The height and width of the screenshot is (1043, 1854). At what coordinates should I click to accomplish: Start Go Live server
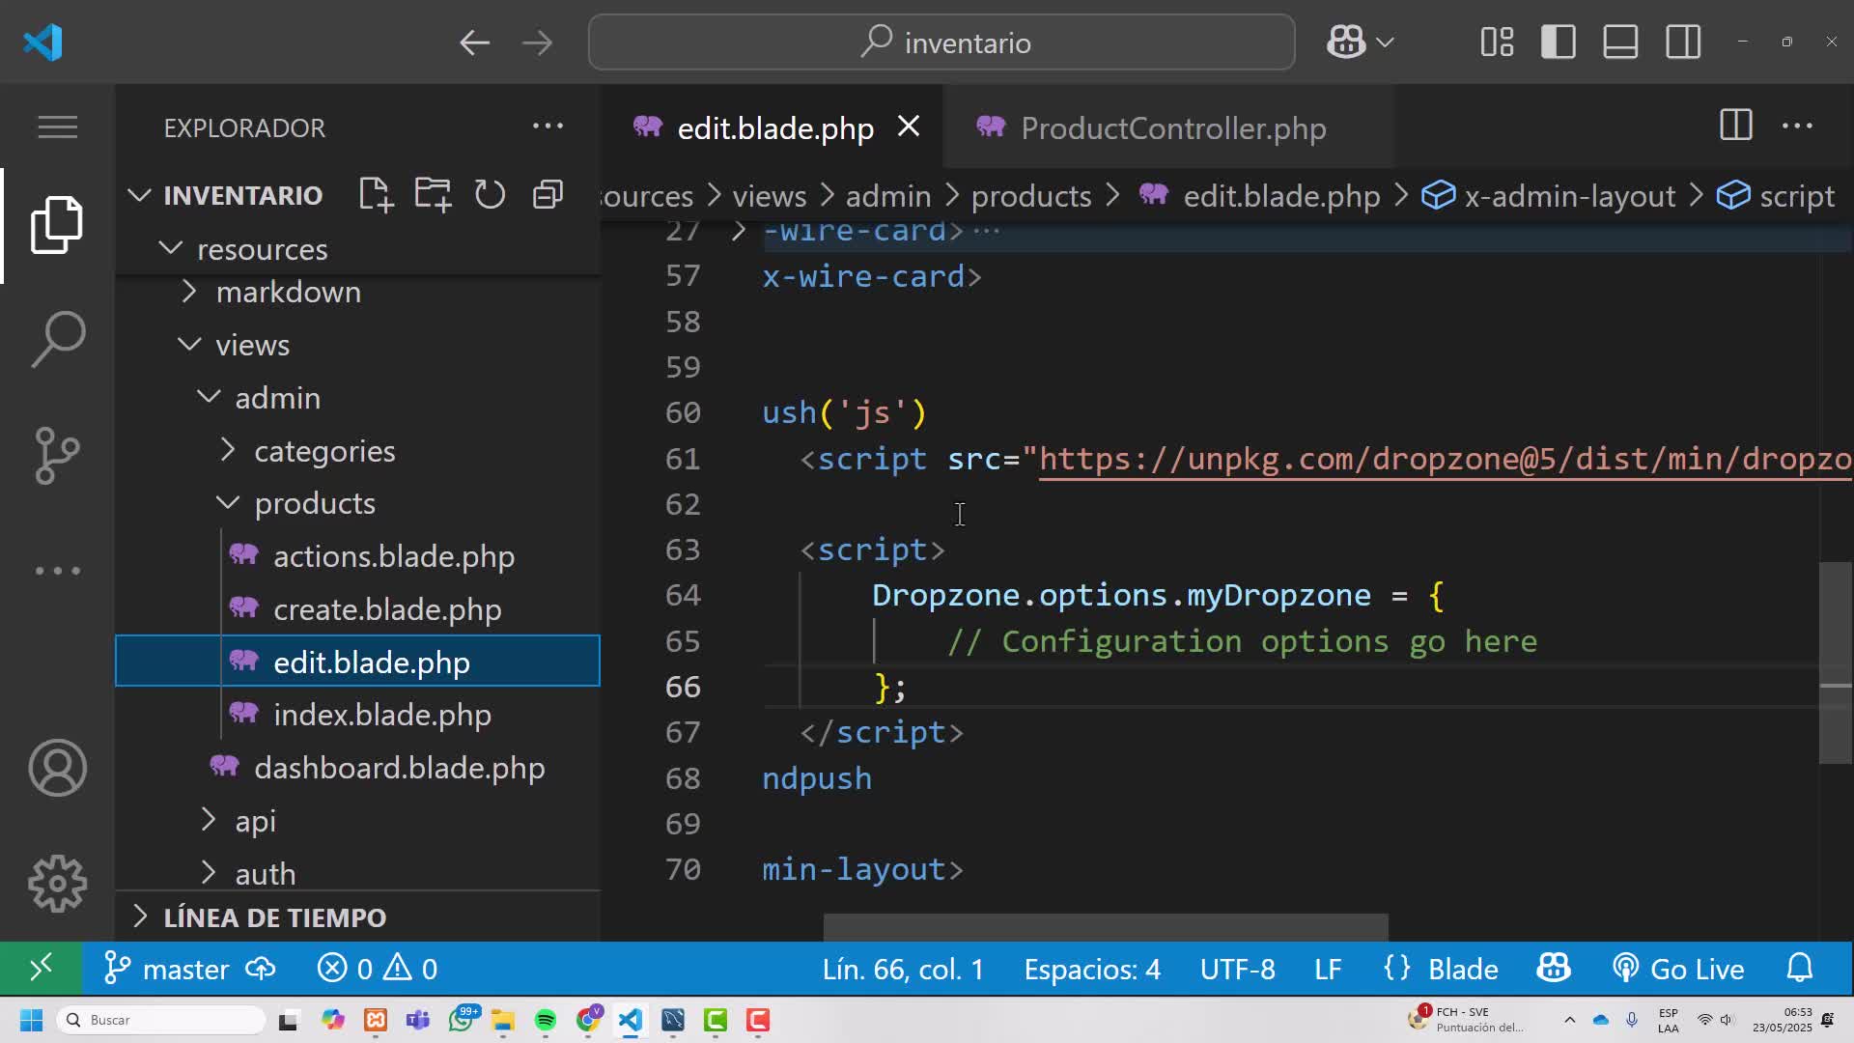click(x=1678, y=969)
